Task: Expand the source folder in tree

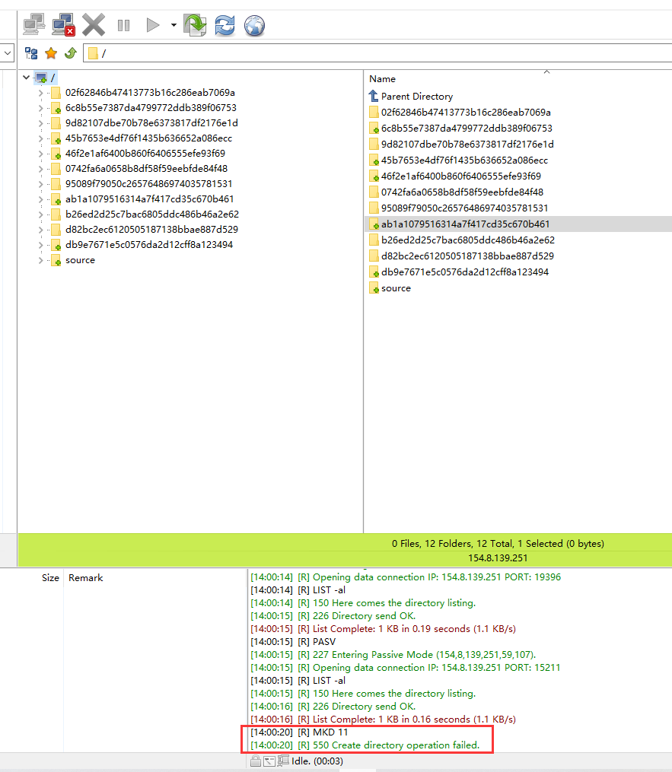Action: (41, 260)
